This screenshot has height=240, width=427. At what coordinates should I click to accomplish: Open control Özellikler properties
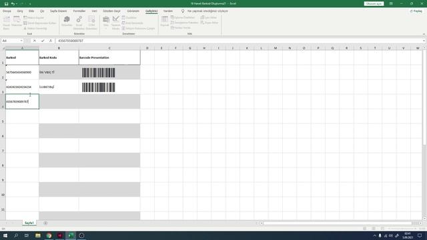pyautogui.click(x=129, y=18)
